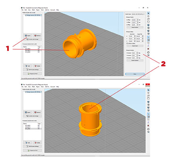Choose the translate models tool in upper window

pos(148,16)
